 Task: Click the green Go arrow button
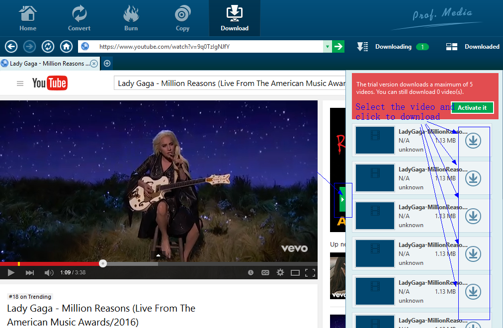pyautogui.click(x=338, y=47)
